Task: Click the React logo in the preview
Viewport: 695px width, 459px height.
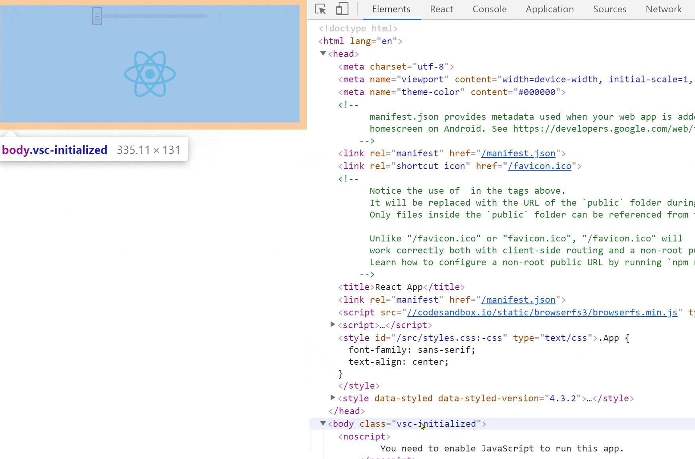Action: click(x=150, y=74)
